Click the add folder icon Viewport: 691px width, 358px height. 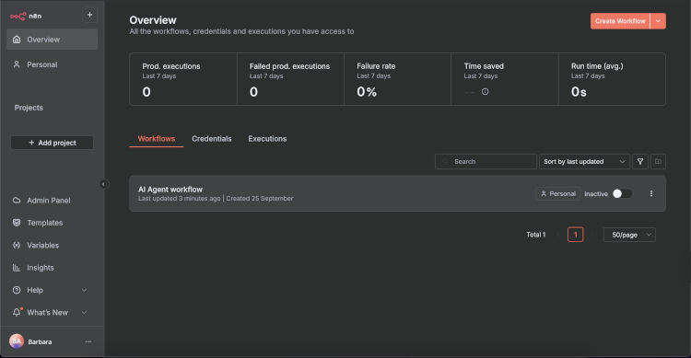tap(658, 162)
